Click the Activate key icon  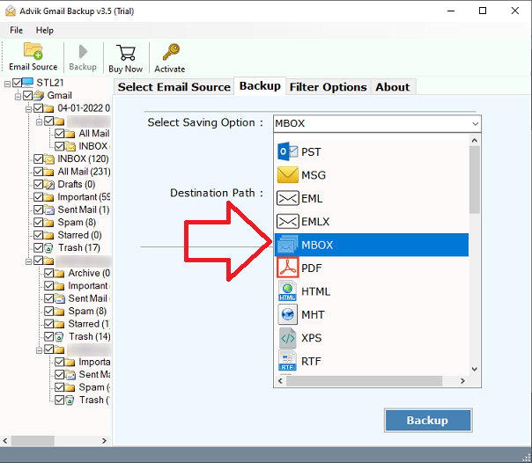(171, 52)
